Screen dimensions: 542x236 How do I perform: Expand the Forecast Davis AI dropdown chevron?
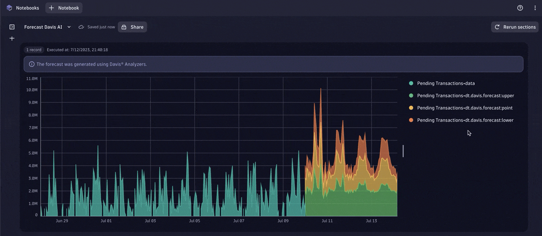69,27
